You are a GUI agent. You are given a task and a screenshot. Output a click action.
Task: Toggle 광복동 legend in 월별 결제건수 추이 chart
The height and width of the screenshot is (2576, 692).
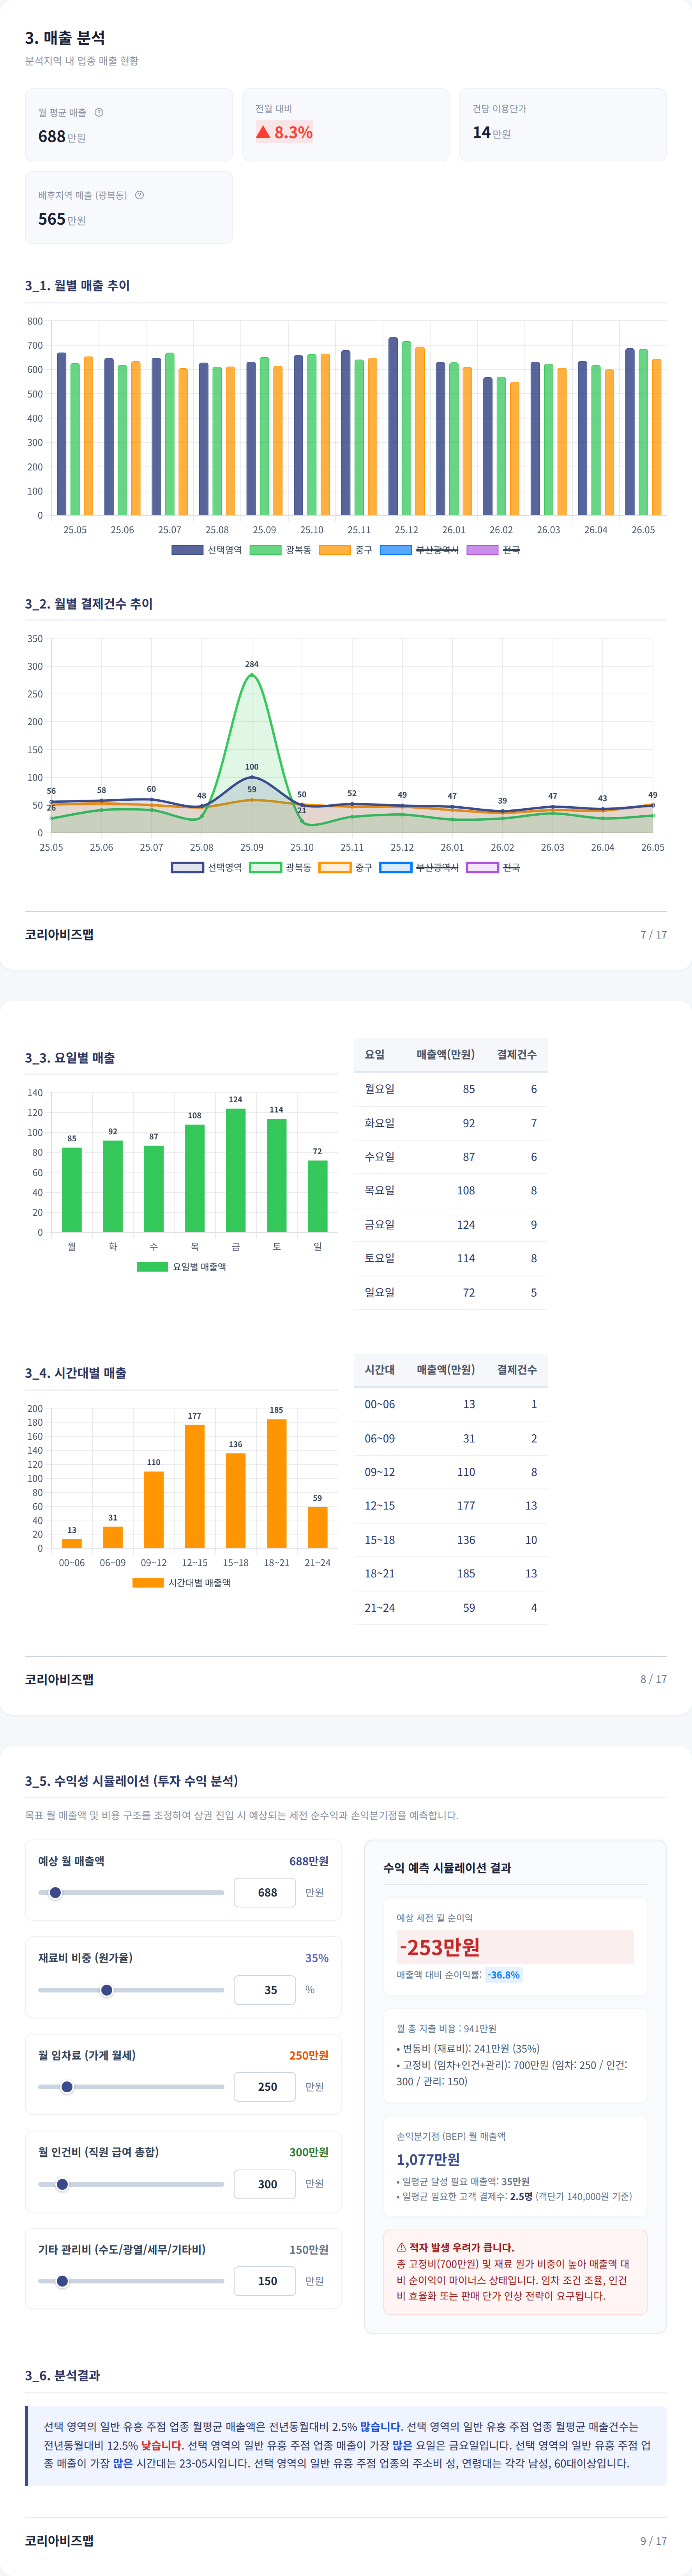pos(281,867)
